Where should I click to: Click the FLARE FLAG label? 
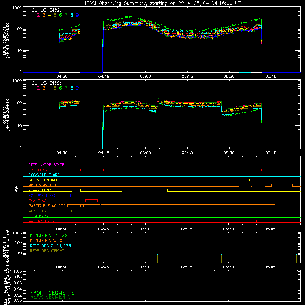pos(40,190)
